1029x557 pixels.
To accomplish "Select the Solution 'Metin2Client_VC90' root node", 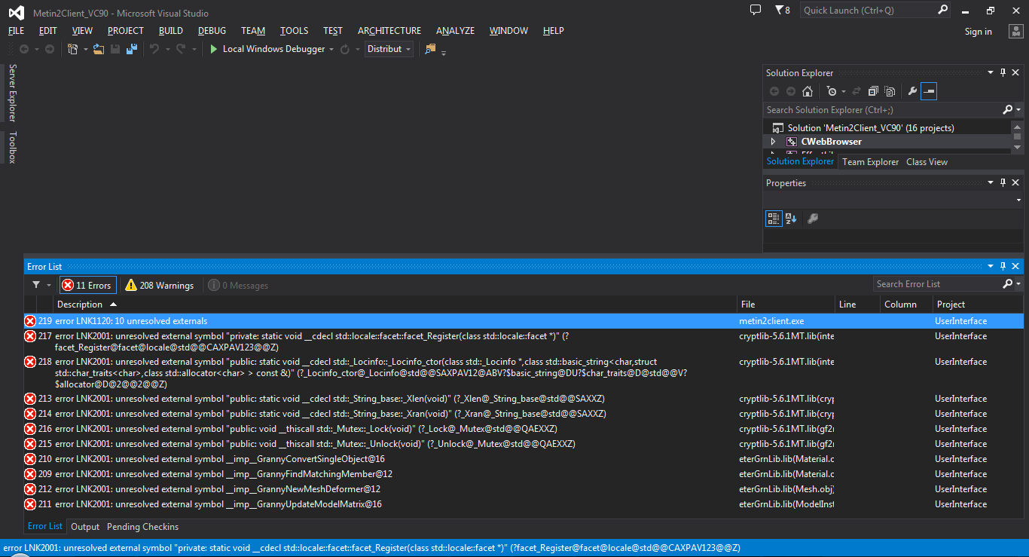I will (x=870, y=128).
